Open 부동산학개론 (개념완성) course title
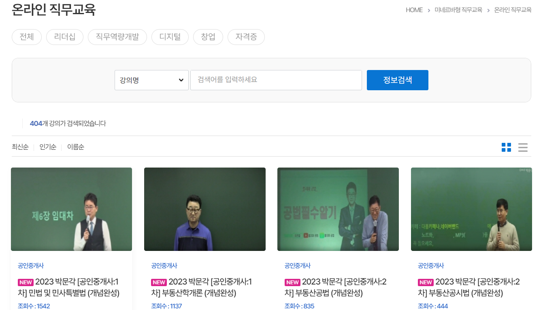The width and height of the screenshot is (543, 310). [x=202, y=287]
